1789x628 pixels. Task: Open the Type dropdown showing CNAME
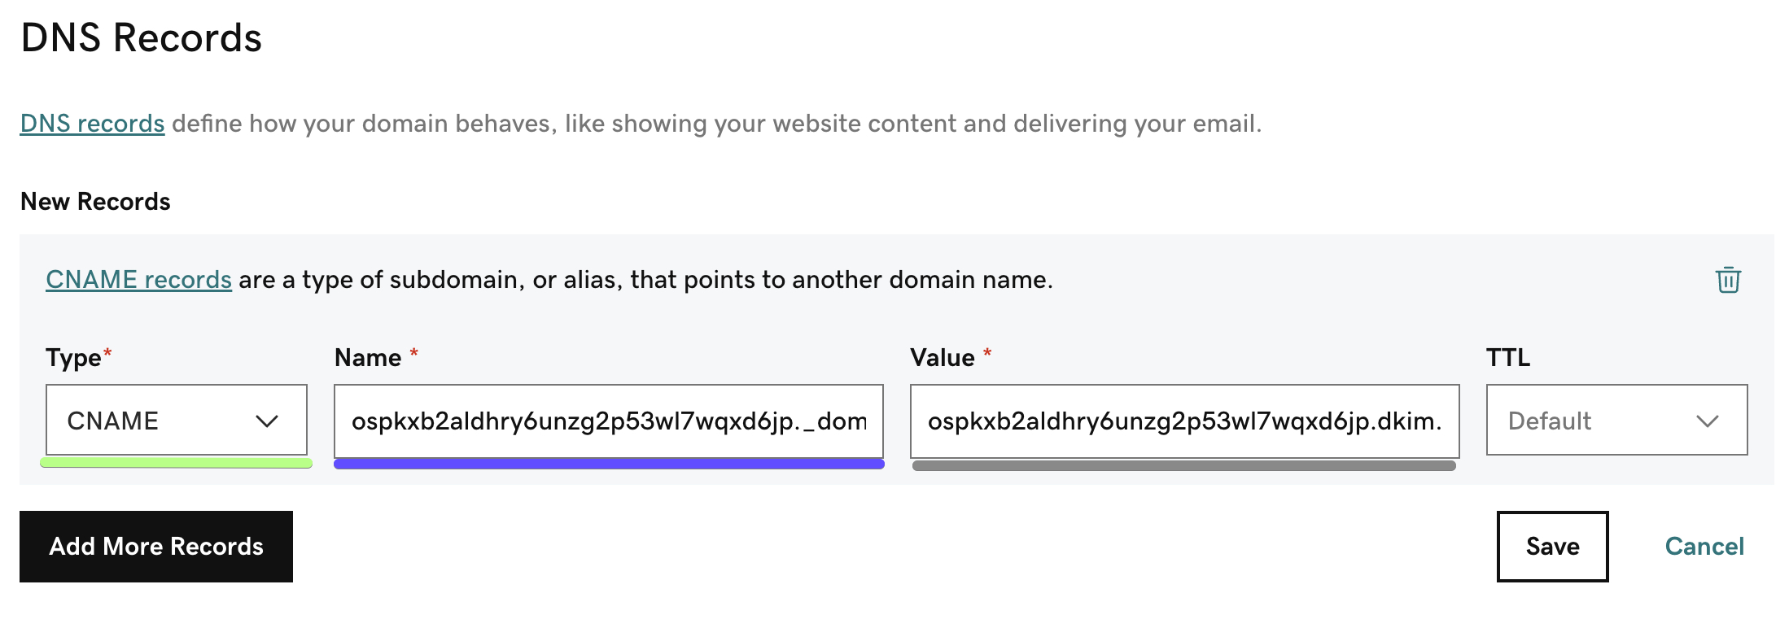(177, 420)
